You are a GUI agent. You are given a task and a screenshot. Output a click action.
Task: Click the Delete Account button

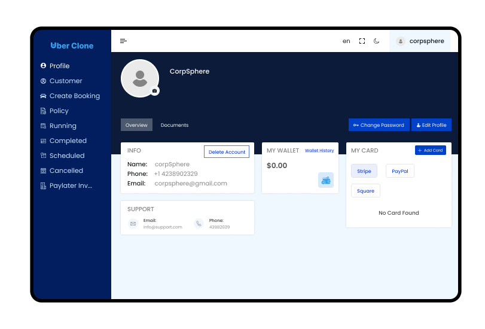click(x=227, y=152)
